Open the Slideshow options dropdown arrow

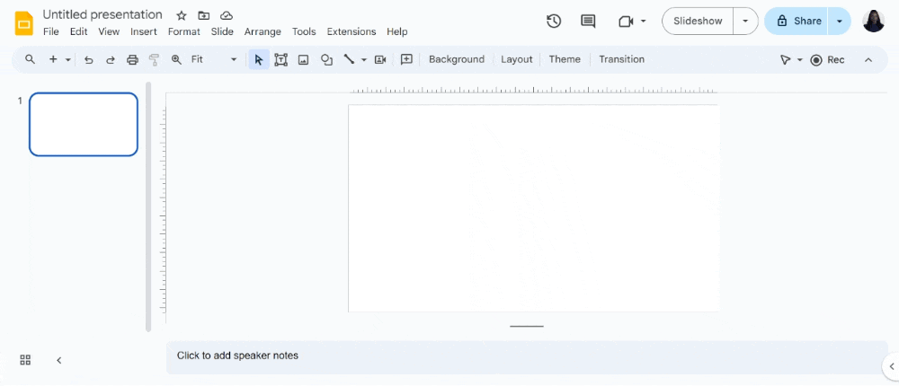pos(745,22)
